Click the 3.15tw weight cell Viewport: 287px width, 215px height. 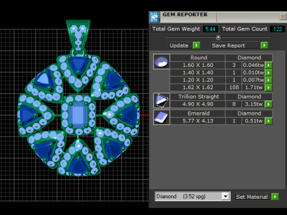coord(254,104)
